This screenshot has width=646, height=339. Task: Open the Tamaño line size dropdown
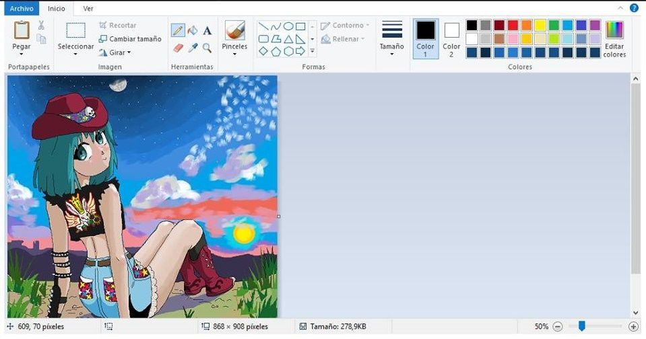(x=391, y=54)
